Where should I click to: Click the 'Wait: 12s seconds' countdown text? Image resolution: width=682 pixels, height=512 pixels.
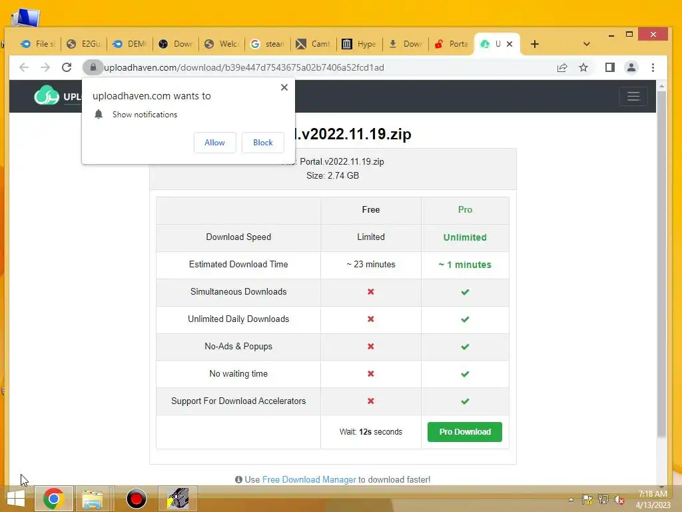tap(370, 432)
